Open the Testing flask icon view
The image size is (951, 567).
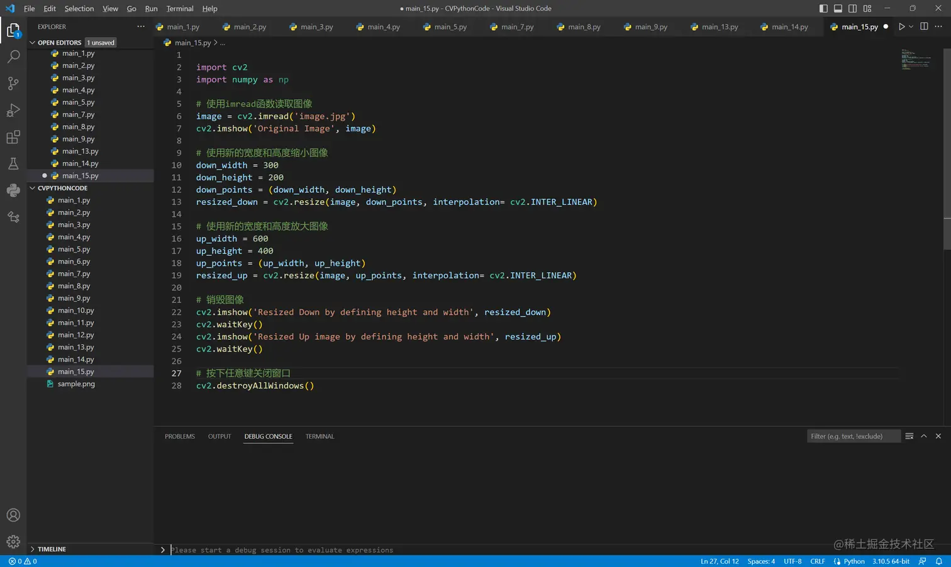coord(13,164)
